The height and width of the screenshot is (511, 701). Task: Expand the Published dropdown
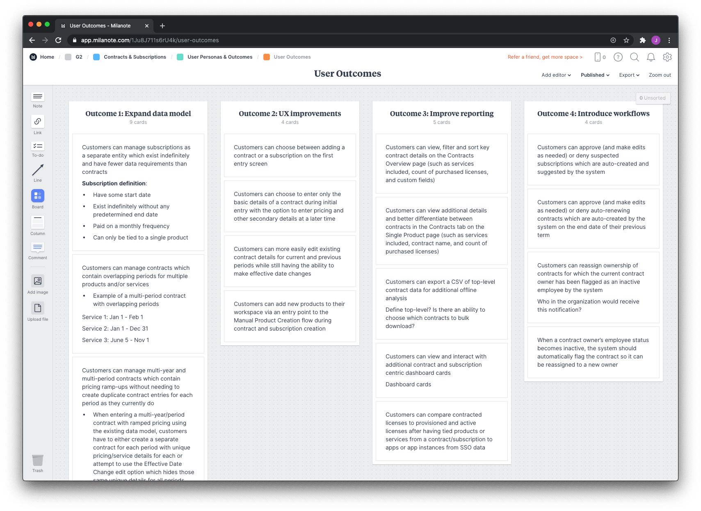pyautogui.click(x=595, y=75)
